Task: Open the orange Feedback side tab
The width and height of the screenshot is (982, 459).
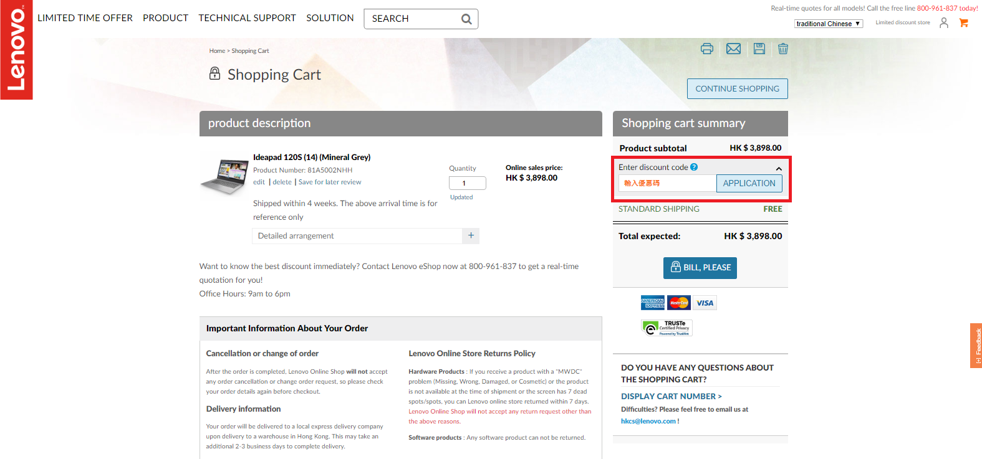Action: 976,346
